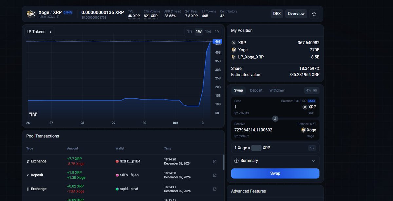Image resolution: width=393 pixels, height=201 pixels.
Task: Click the Wallet column header
Action: (120, 148)
